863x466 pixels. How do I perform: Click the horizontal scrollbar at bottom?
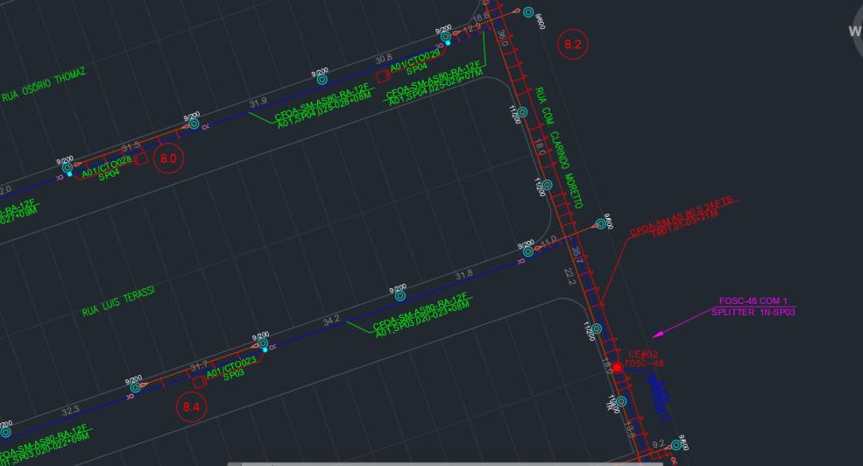(445, 463)
